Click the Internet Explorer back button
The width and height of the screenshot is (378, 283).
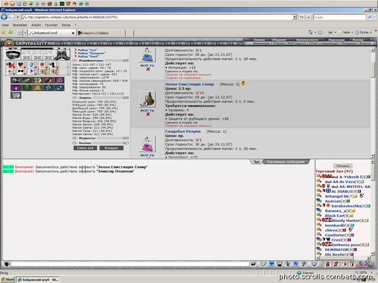pos(4,17)
